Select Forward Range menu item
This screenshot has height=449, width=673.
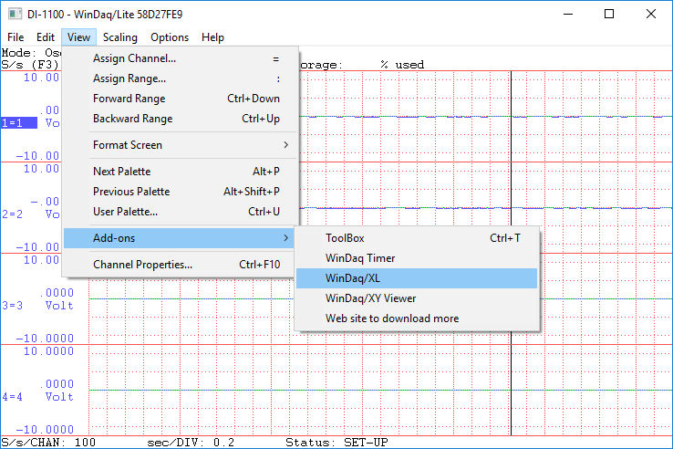[181, 99]
